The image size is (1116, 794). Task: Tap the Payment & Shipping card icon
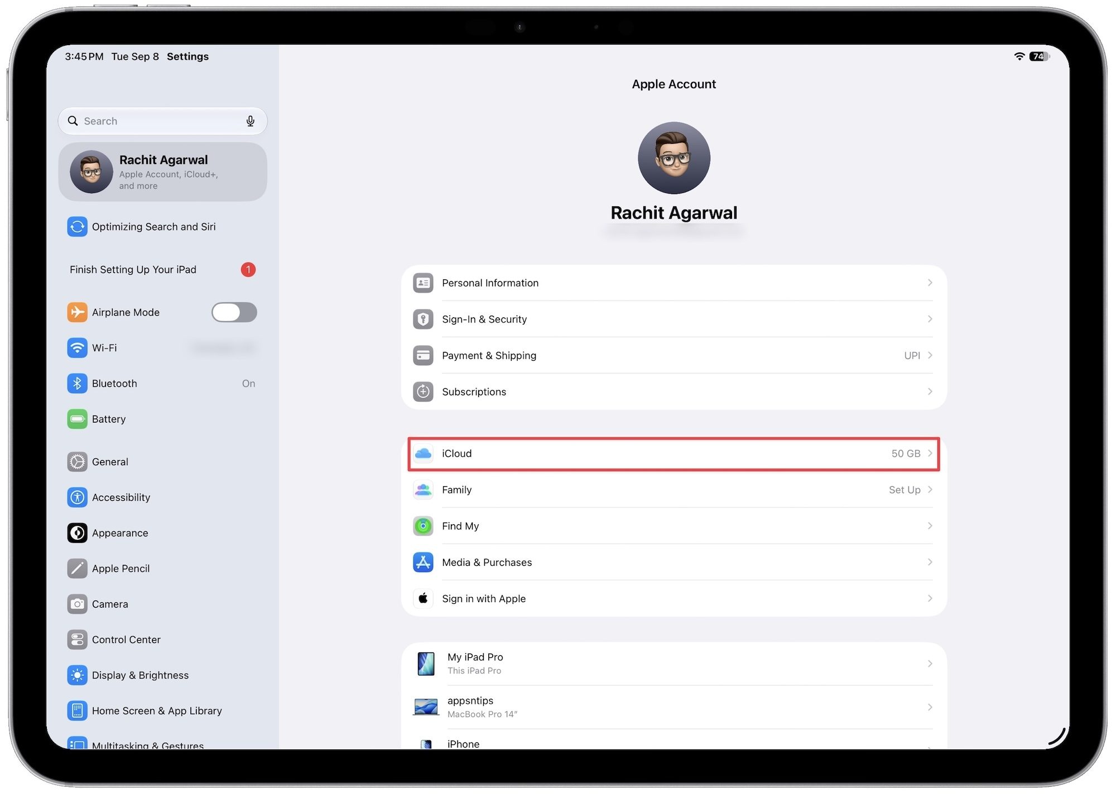[423, 355]
